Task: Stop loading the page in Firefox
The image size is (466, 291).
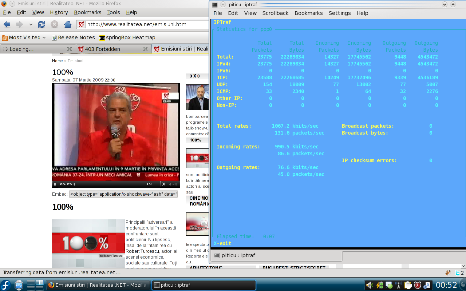Action: click(55, 24)
